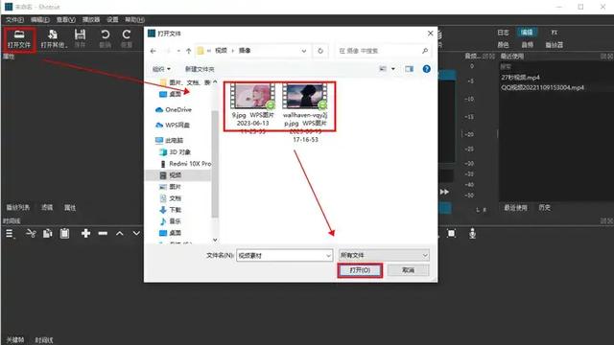Click the Open button in file dialog

click(x=360, y=270)
